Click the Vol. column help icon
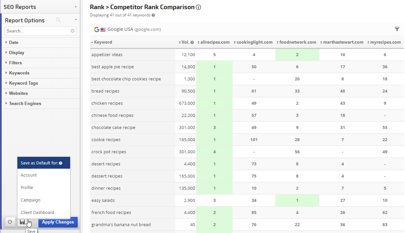This screenshot has width=405, height=233. [192, 42]
